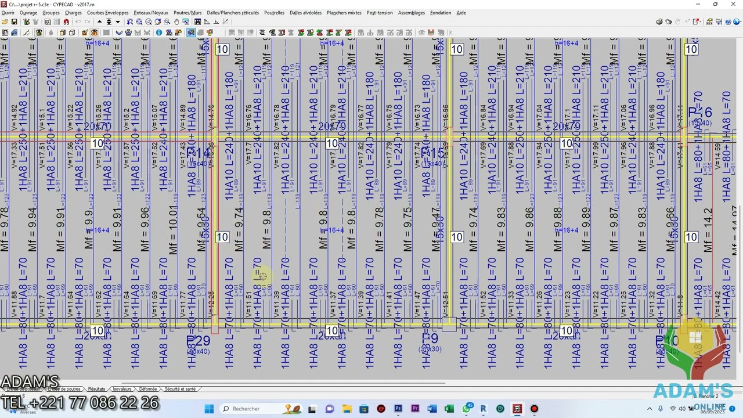The image size is (743, 418).
Task: Click the black up arrow icon (go up a floor)
Action: [99, 21]
